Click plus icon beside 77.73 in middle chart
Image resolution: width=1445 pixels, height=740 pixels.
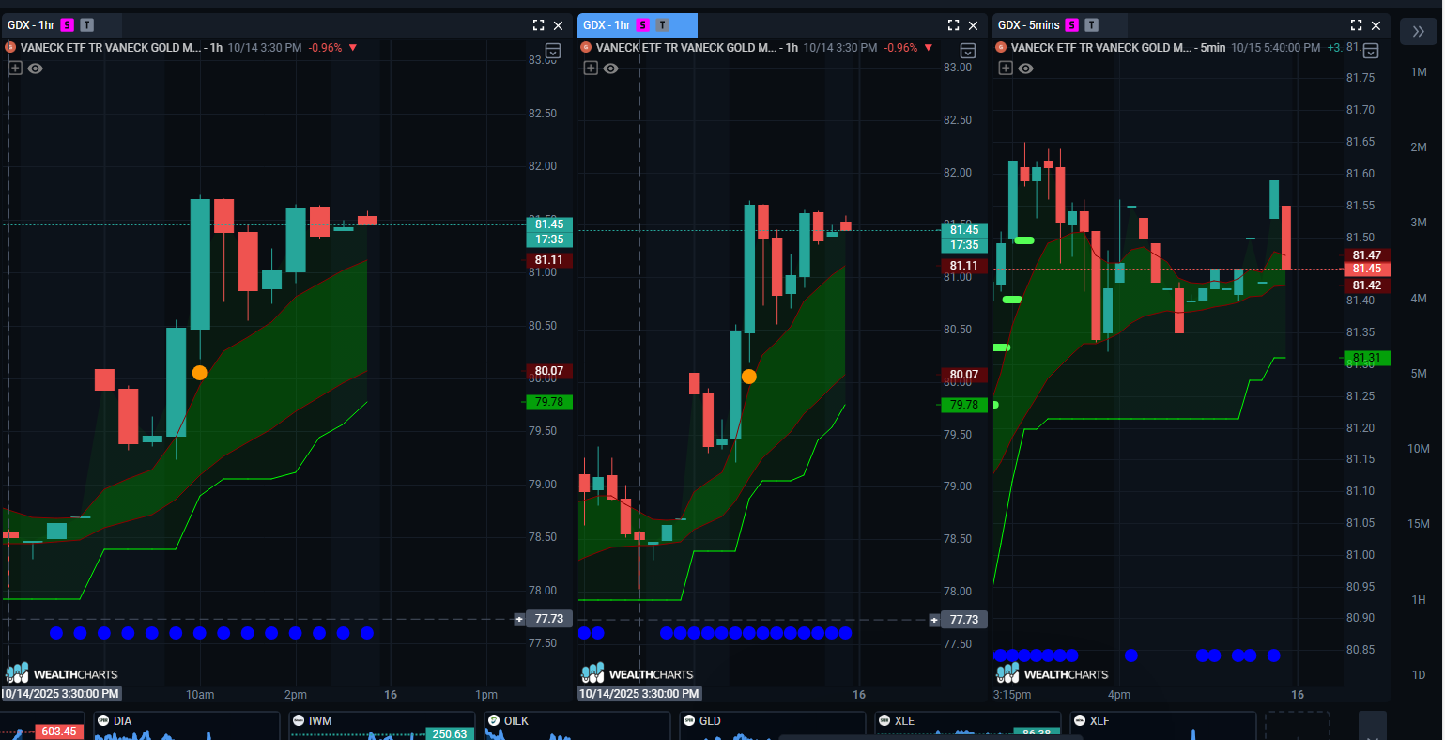click(x=934, y=620)
